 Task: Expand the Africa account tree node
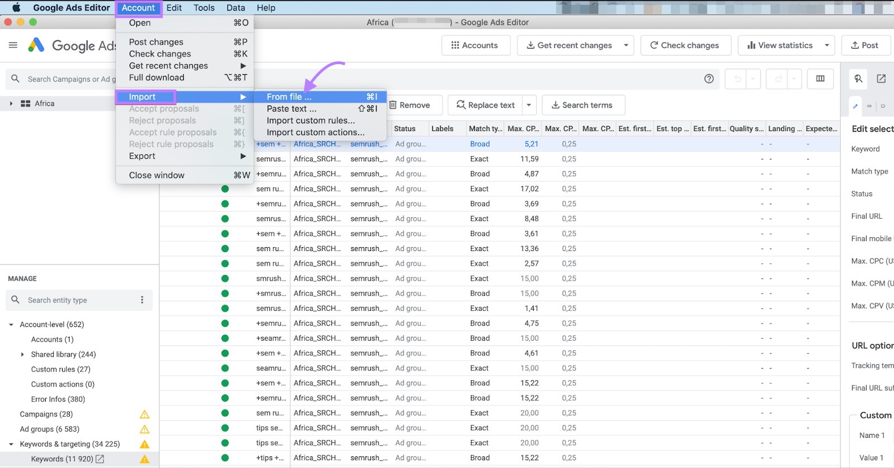click(11, 103)
